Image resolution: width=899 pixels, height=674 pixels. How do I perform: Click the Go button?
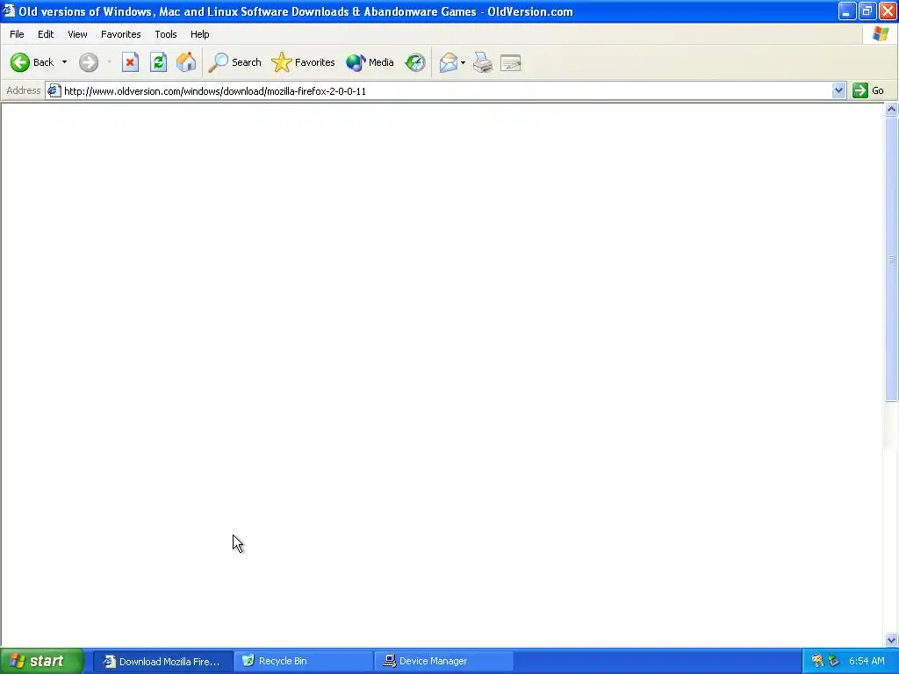(x=868, y=90)
